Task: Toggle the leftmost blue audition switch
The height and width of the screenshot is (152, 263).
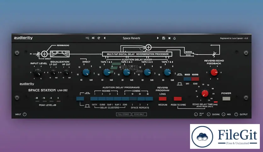Action: click(80, 99)
